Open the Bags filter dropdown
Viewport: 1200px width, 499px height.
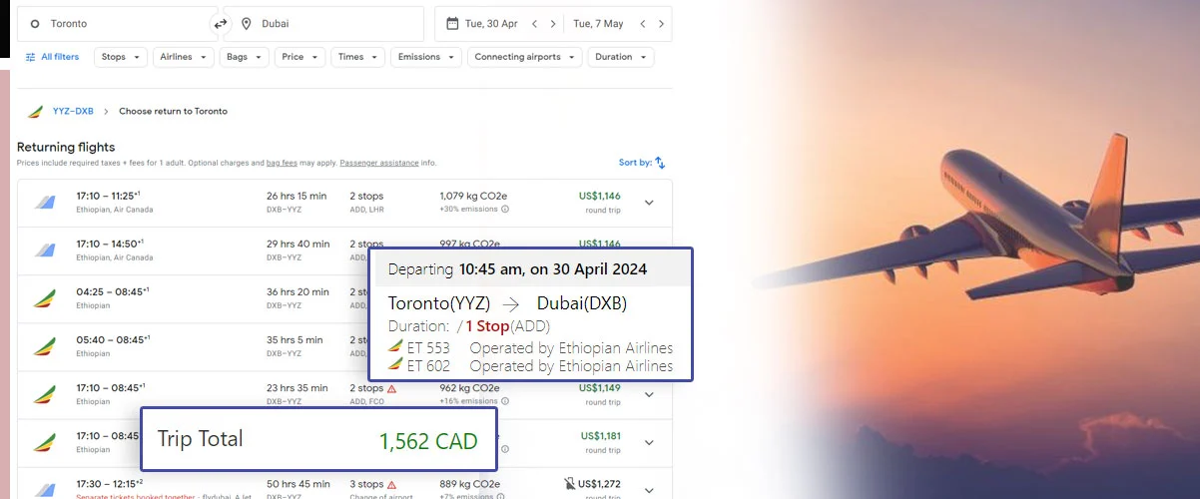pyautogui.click(x=244, y=57)
